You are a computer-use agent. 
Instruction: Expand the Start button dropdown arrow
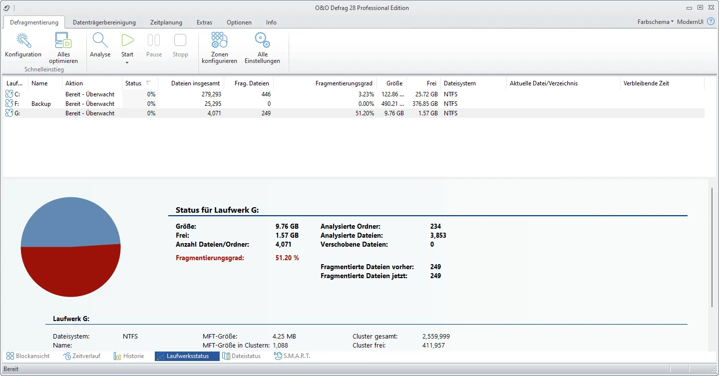tap(127, 62)
